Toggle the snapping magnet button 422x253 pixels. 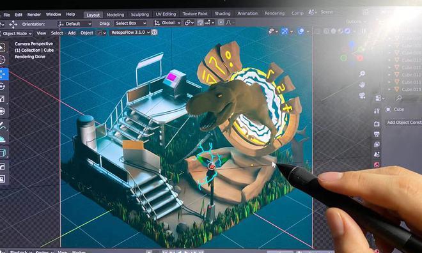click(200, 22)
